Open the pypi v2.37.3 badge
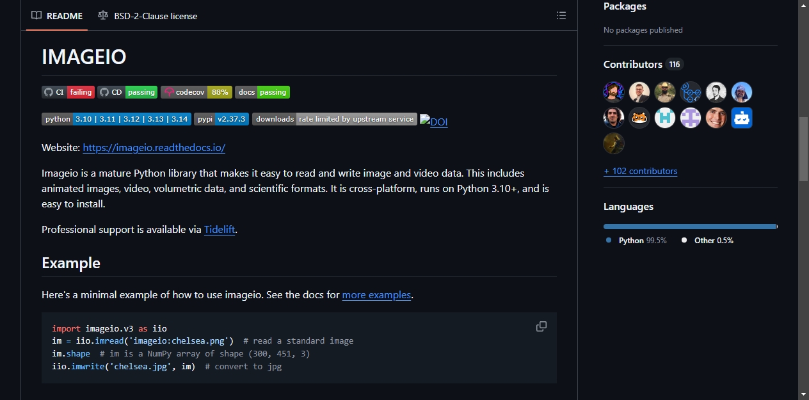This screenshot has width=809, height=400. pyautogui.click(x=221, y=119)
